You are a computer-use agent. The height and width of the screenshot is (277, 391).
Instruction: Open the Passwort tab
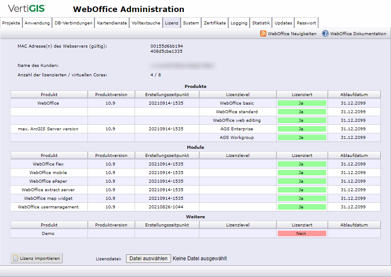306,23
